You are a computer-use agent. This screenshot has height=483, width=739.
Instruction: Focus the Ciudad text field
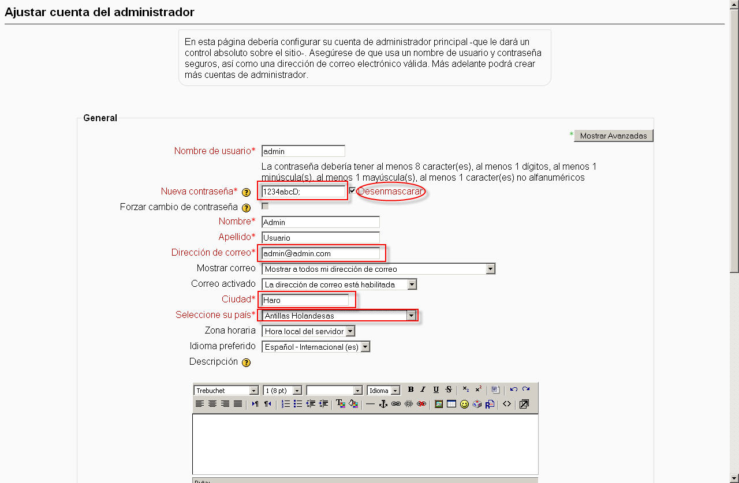[305, 300]
